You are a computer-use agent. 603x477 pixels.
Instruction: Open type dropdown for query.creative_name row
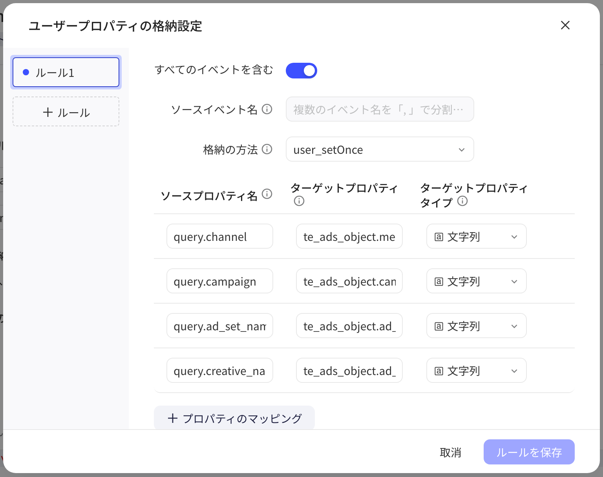[477, 370]
